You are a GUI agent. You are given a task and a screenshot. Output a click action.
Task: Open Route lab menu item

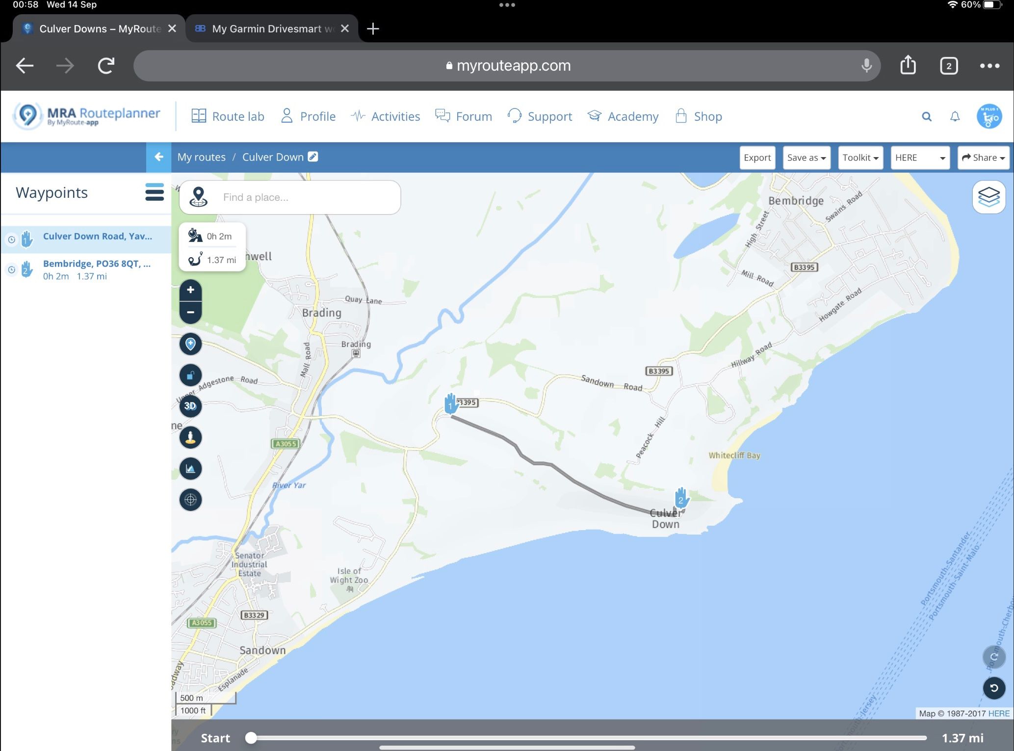point(228,116)
